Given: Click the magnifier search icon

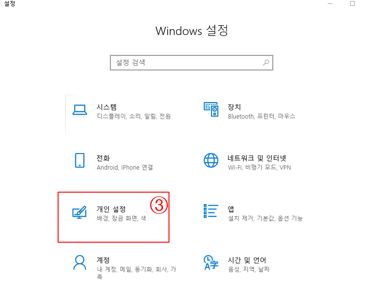Looking at the screenshot, I should (x=266, y=63).
